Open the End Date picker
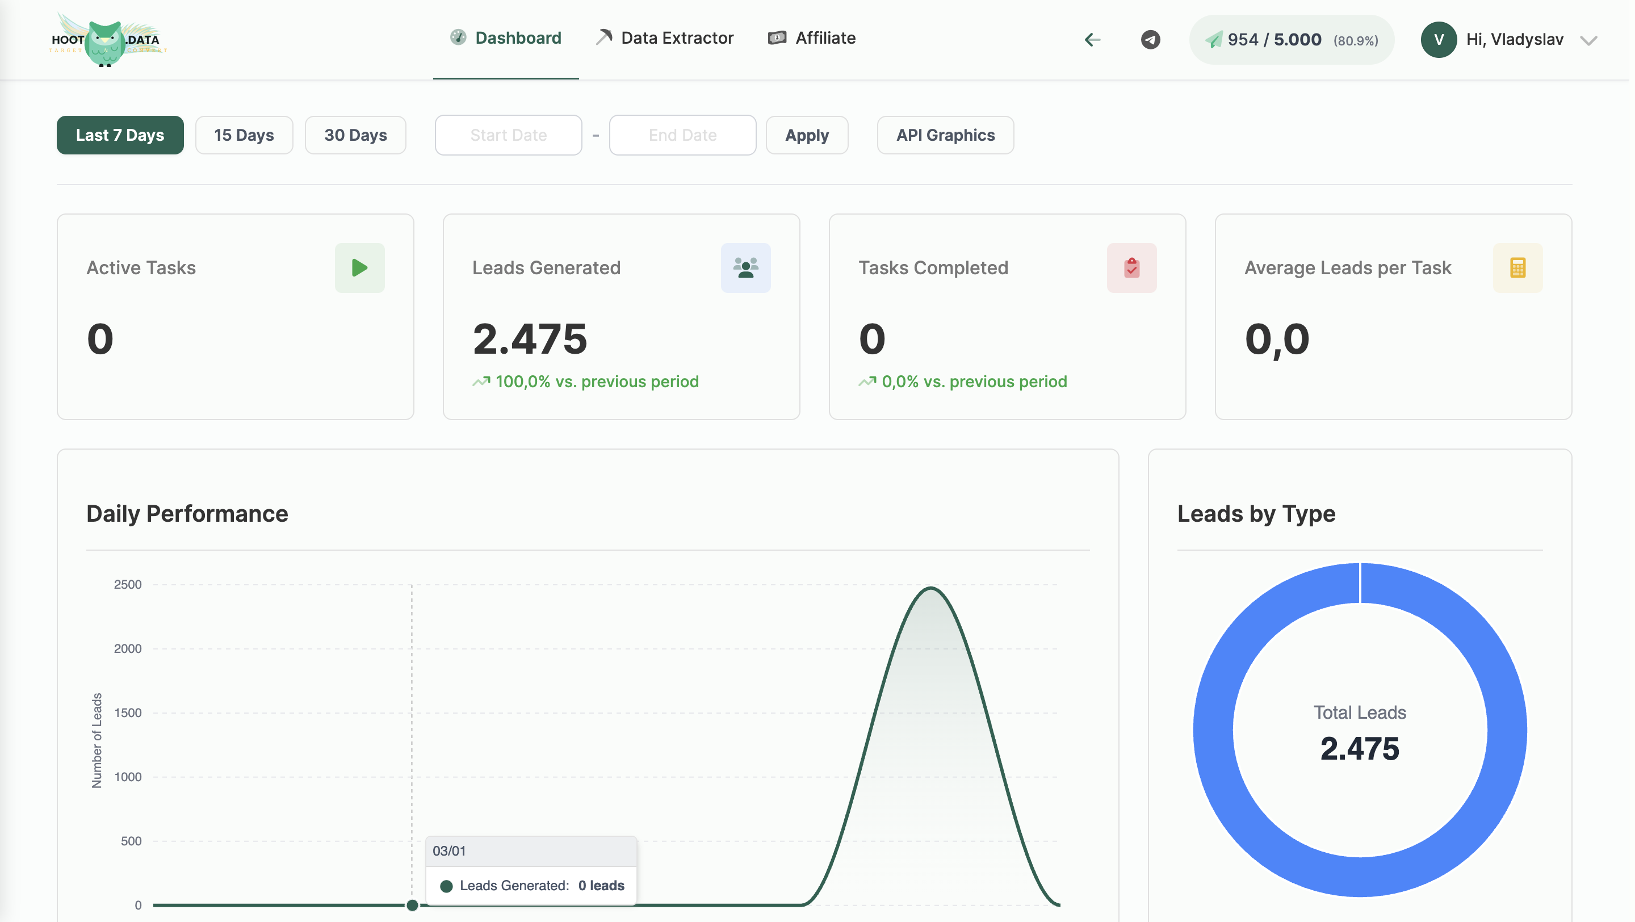Viewport: 1635px width, 922px height. pos(682,135)
